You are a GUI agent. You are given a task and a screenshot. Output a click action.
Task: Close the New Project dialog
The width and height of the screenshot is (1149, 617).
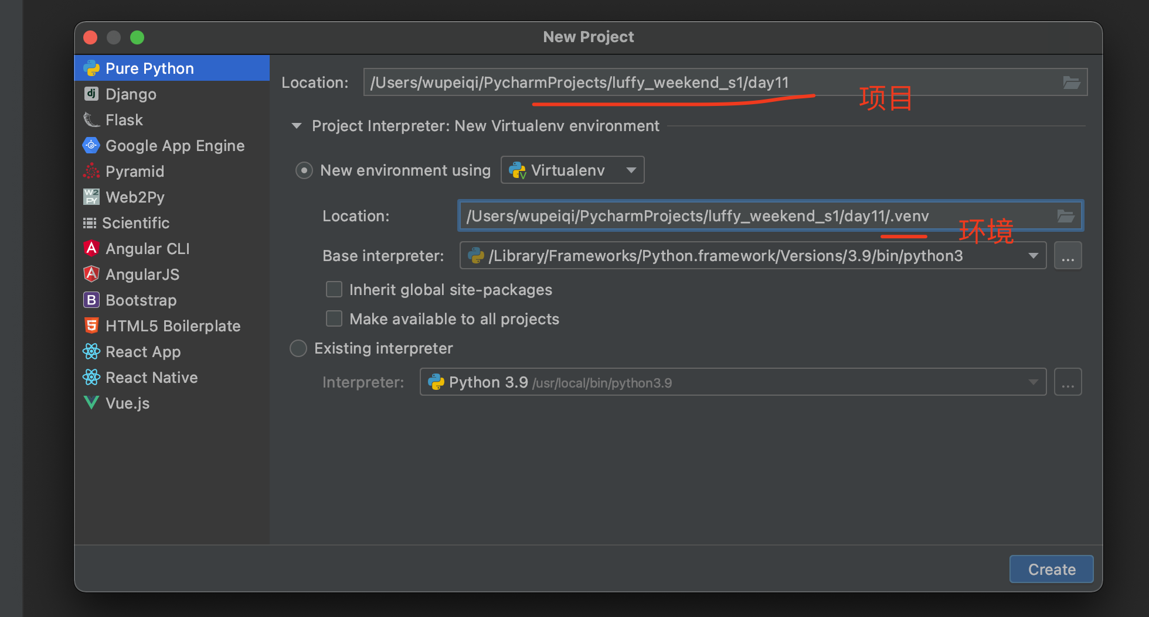tap(90, 37)
